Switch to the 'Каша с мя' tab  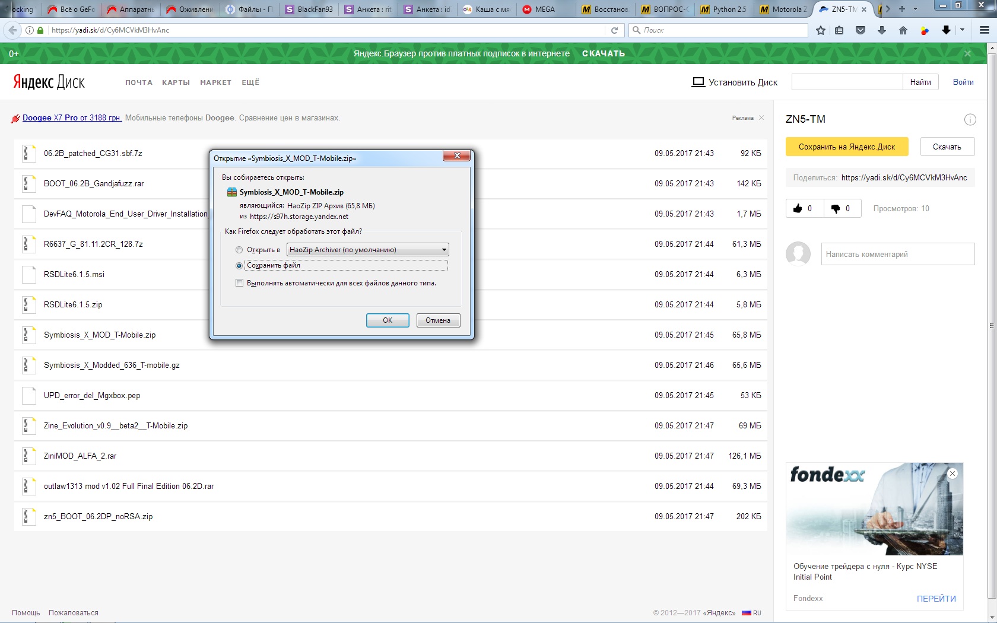click(x=487, y=9)
